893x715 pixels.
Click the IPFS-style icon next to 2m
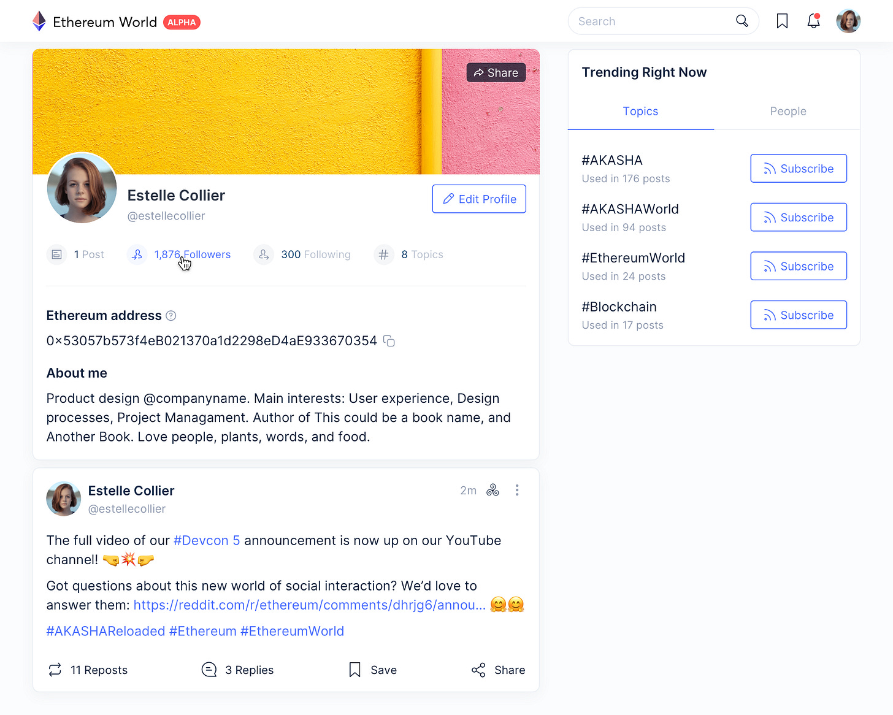(x=492, y=490)
